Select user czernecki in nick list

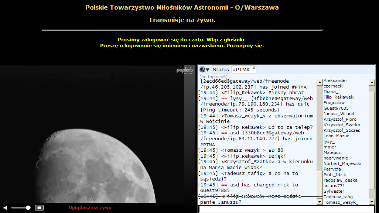pyautogui.click(x=333, y=86)
